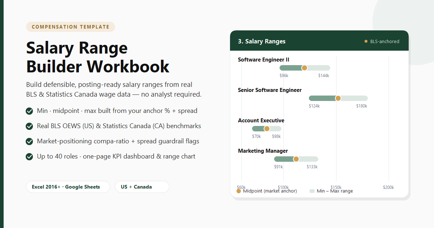Click the 'Marketing Manager' role label
The width and height of the screenshot is (434, 228).
[263, 151]
